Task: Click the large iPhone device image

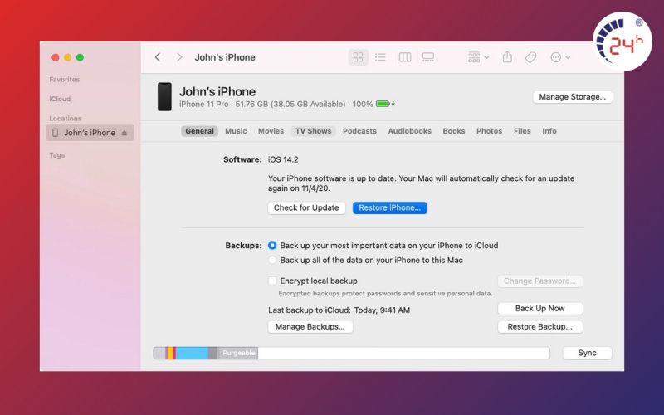Action: point(164,96)
